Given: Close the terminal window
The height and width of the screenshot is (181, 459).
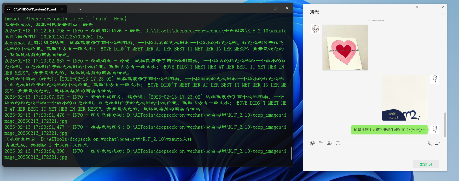Looking at the screenshot, I should (287, 8).
